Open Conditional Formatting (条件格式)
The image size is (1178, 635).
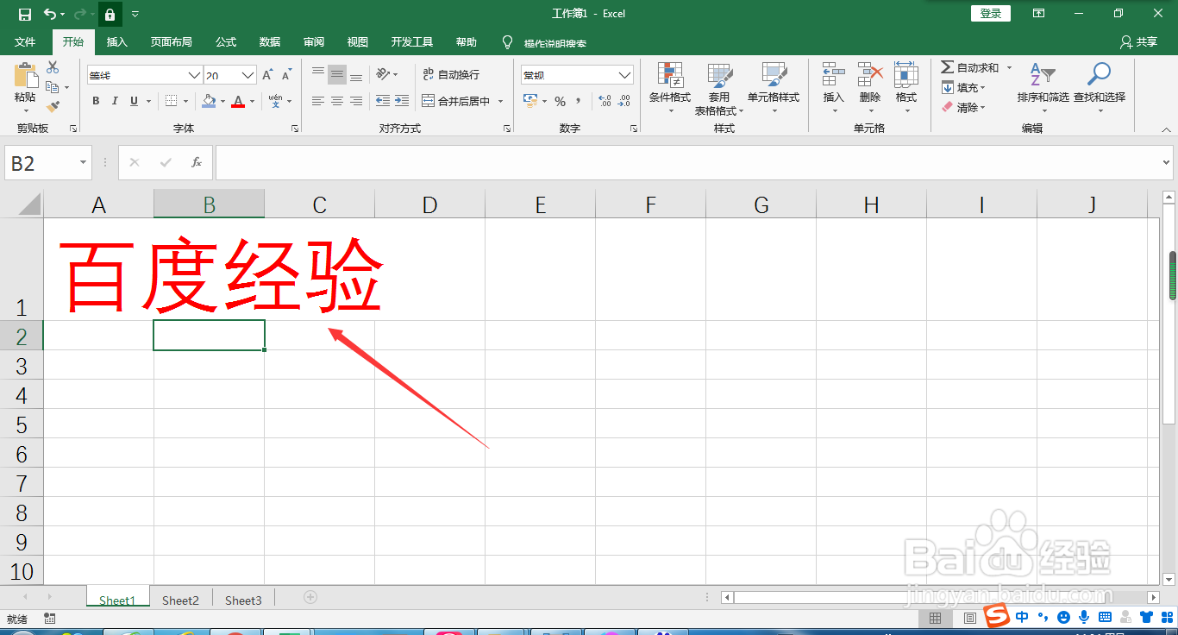pyautogui.click(x=670, y=87)
